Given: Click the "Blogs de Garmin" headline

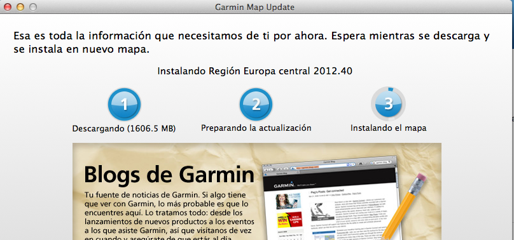Looking at the screenshot, I should pos(169,175).
